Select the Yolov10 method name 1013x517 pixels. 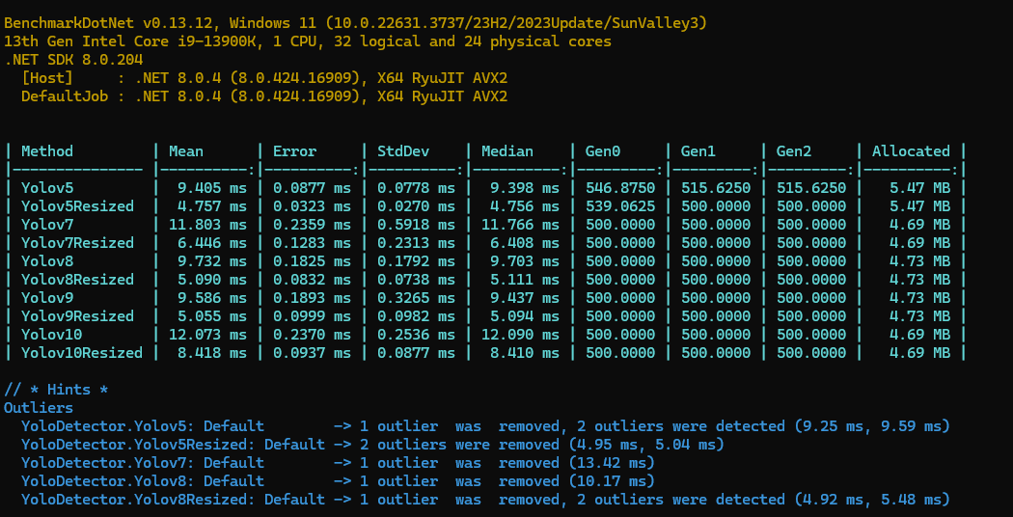52,335
